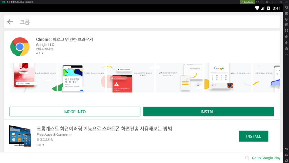Open recent apps from the sidebar

pyautogui.click(x=286, y=160)
